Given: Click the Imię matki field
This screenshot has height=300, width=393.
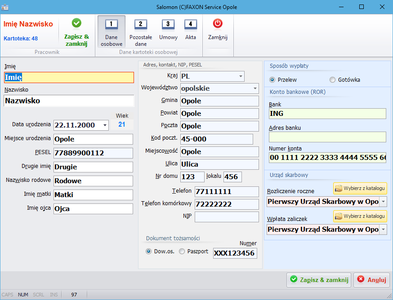Looking at the screenshot, I should click(93, 195).
